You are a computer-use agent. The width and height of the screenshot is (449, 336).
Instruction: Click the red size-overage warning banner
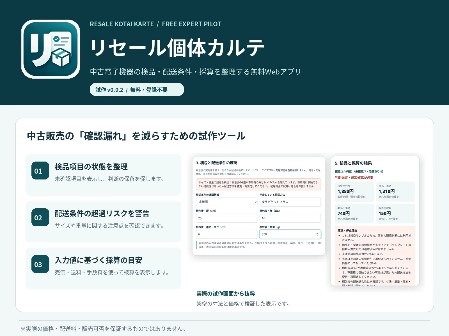(258, 184)
